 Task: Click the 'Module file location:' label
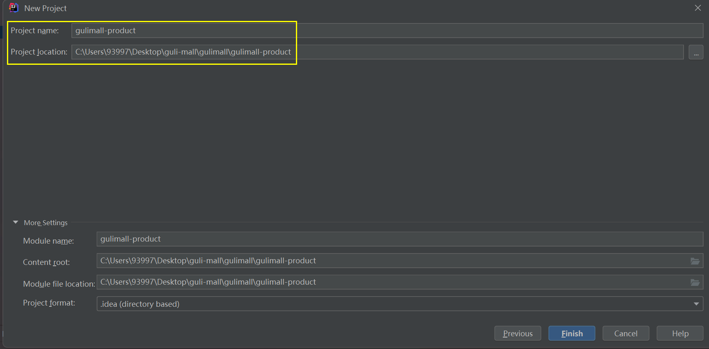[59, 284]
